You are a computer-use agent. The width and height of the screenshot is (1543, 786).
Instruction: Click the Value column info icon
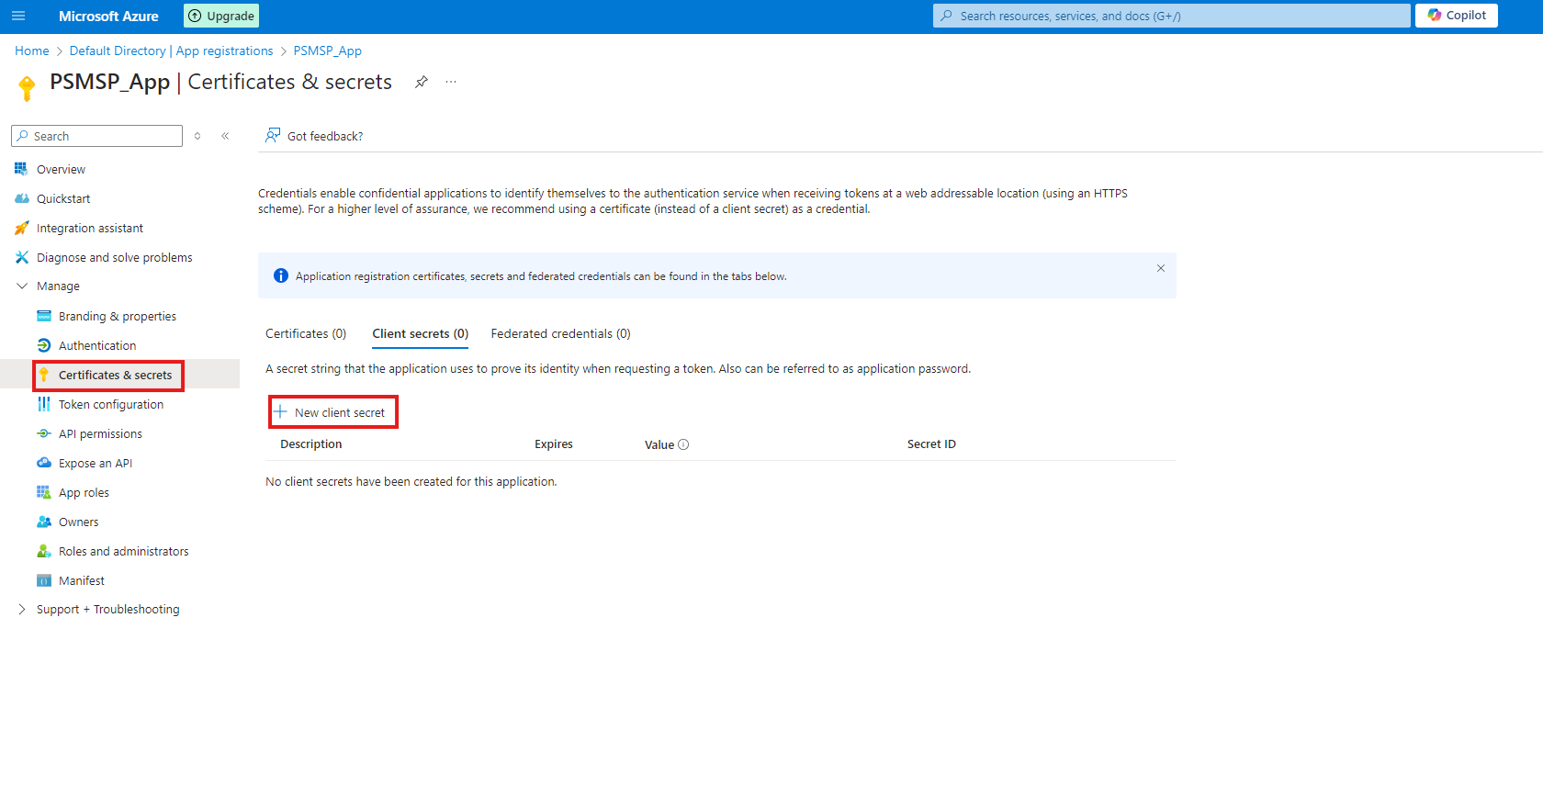coord(683,444)
